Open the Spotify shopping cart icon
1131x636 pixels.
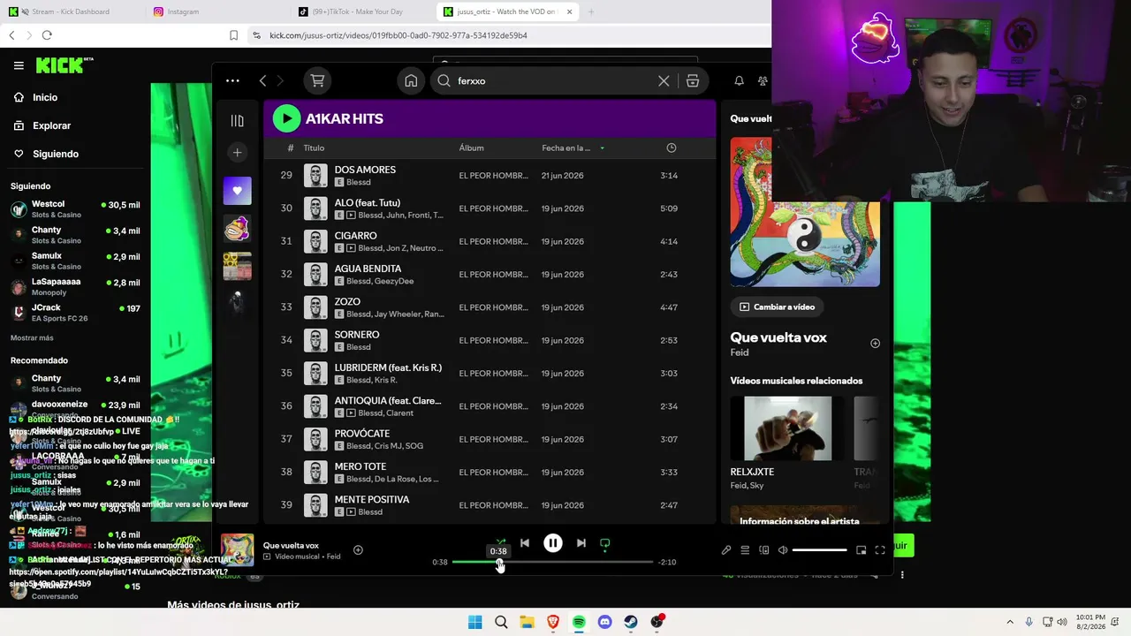(317, 80)
